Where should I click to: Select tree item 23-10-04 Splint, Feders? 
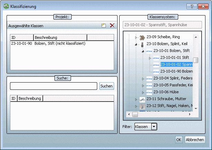(x=173, y=78)
